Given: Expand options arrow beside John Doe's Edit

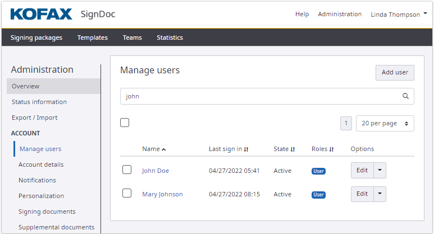Looking at the screenshot, I should 380,170.
